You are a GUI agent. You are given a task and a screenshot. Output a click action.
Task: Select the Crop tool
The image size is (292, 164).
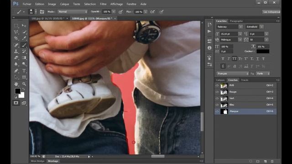coord(16,38)
